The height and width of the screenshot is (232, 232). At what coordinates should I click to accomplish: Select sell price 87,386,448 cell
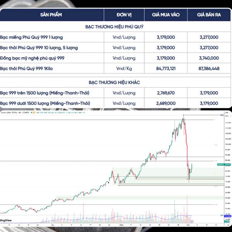point(209,68)
